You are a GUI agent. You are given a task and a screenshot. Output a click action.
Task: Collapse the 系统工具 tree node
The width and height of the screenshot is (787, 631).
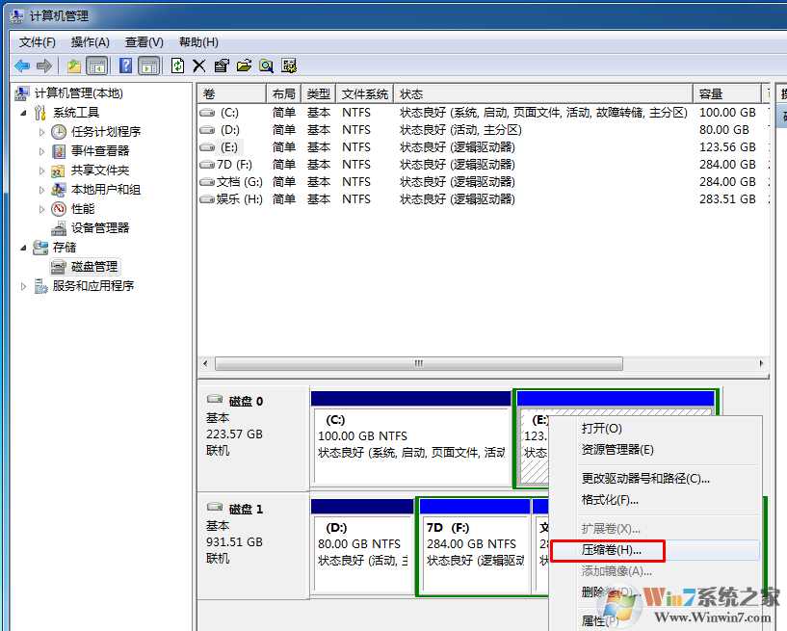[x=24, y=113]
